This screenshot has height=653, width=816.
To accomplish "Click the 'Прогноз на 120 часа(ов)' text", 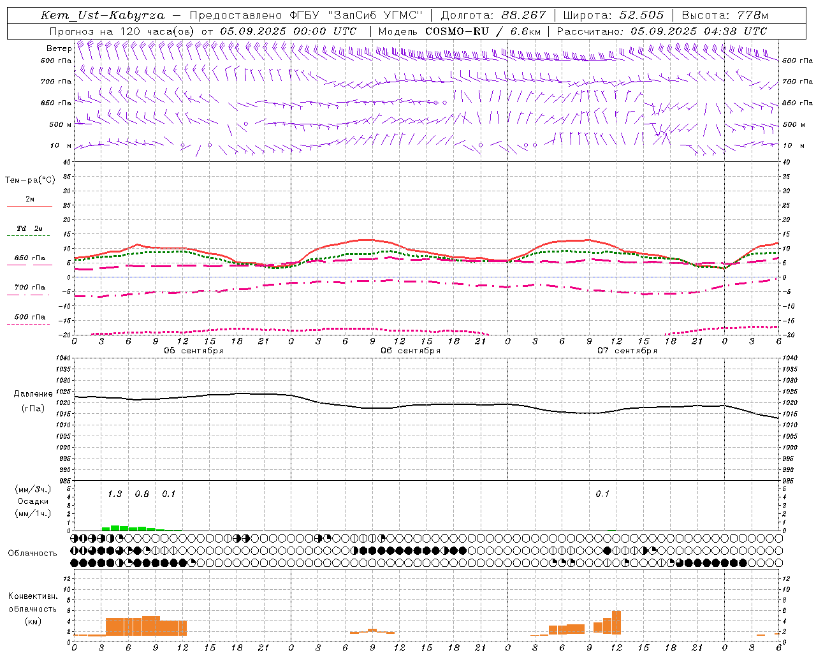I will click(122, 31).
